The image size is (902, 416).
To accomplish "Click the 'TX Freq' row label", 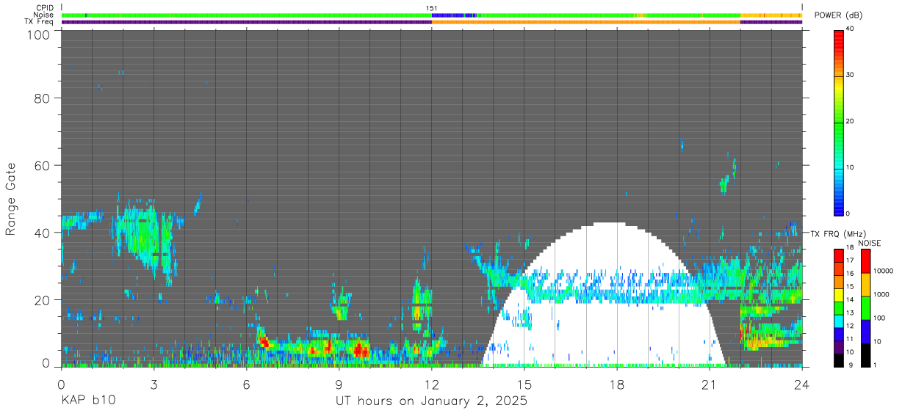I will 40,21.
